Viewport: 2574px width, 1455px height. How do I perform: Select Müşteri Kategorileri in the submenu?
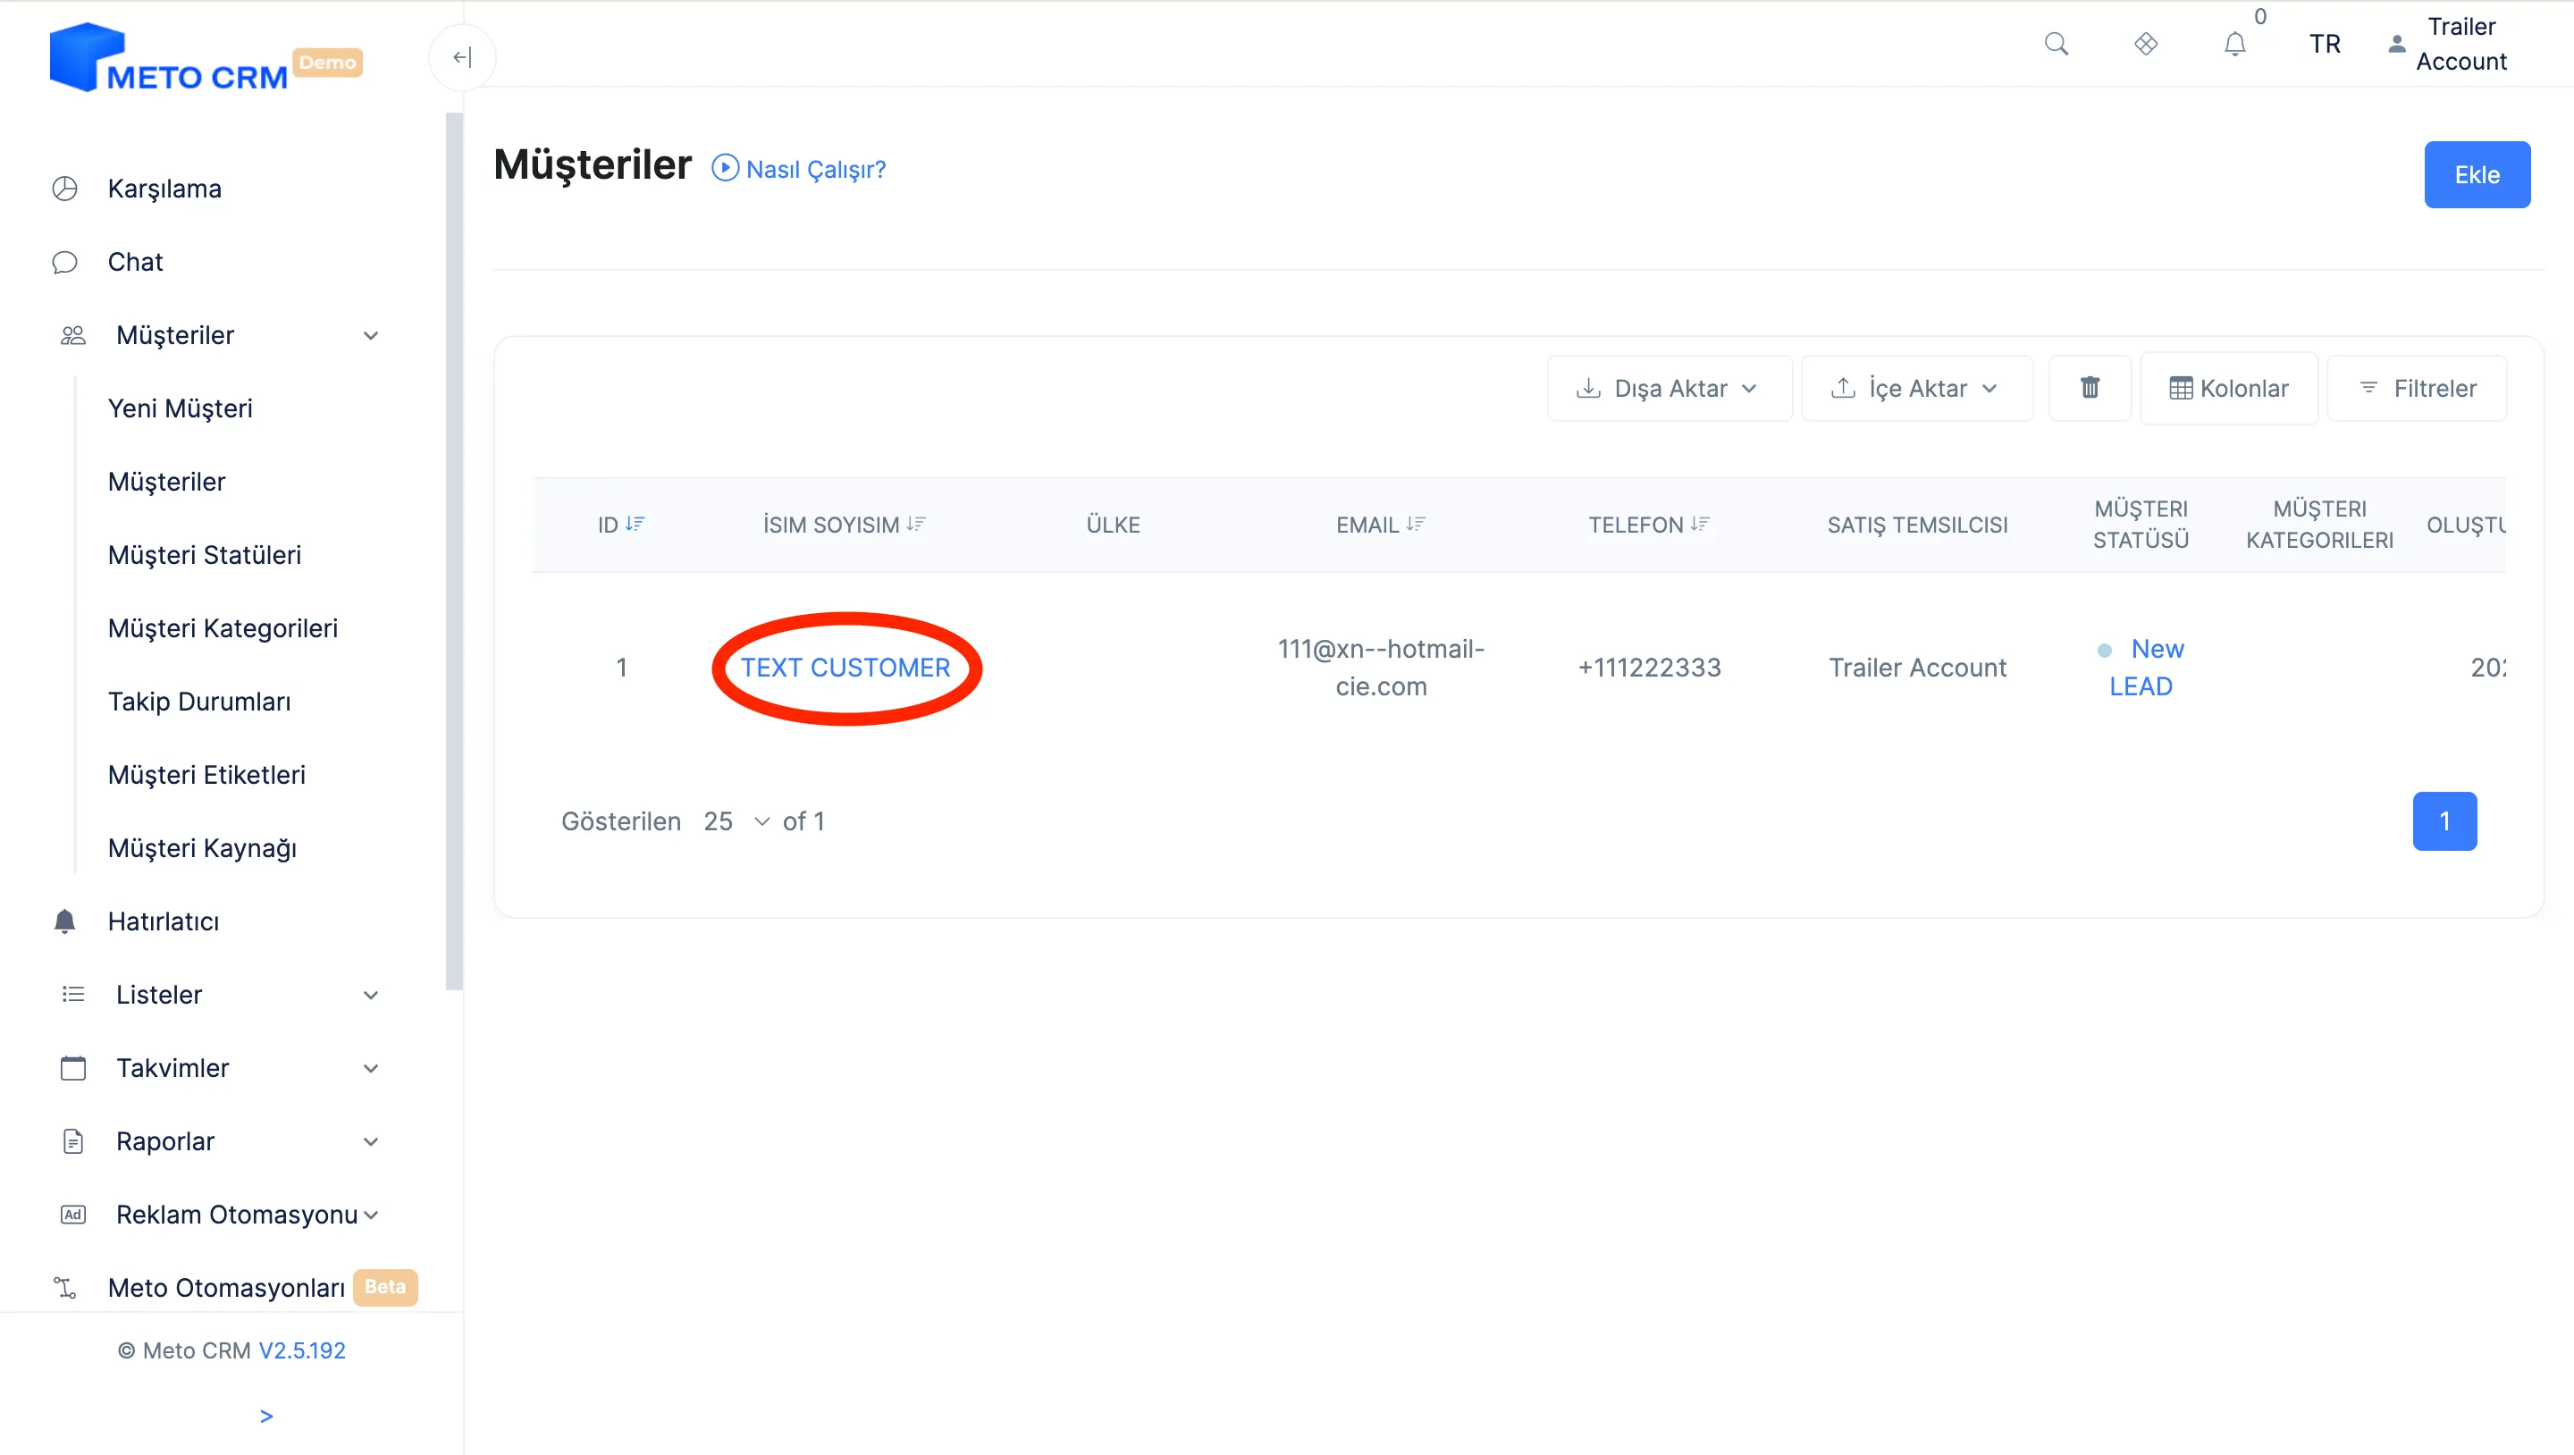pyautogui.click(x=223, y=628)
